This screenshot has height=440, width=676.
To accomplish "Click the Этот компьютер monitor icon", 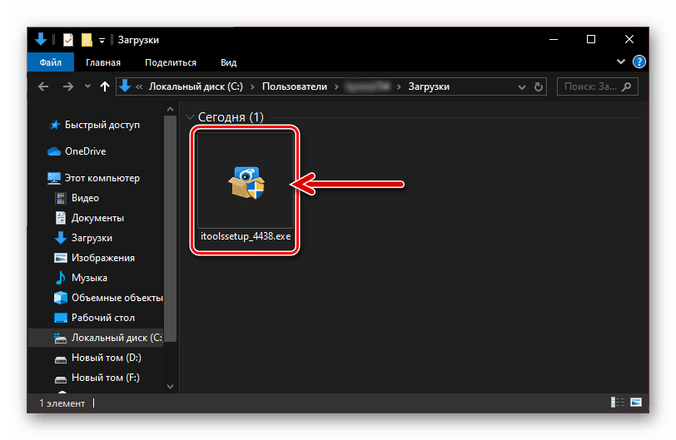I will (x=54, y=178).
